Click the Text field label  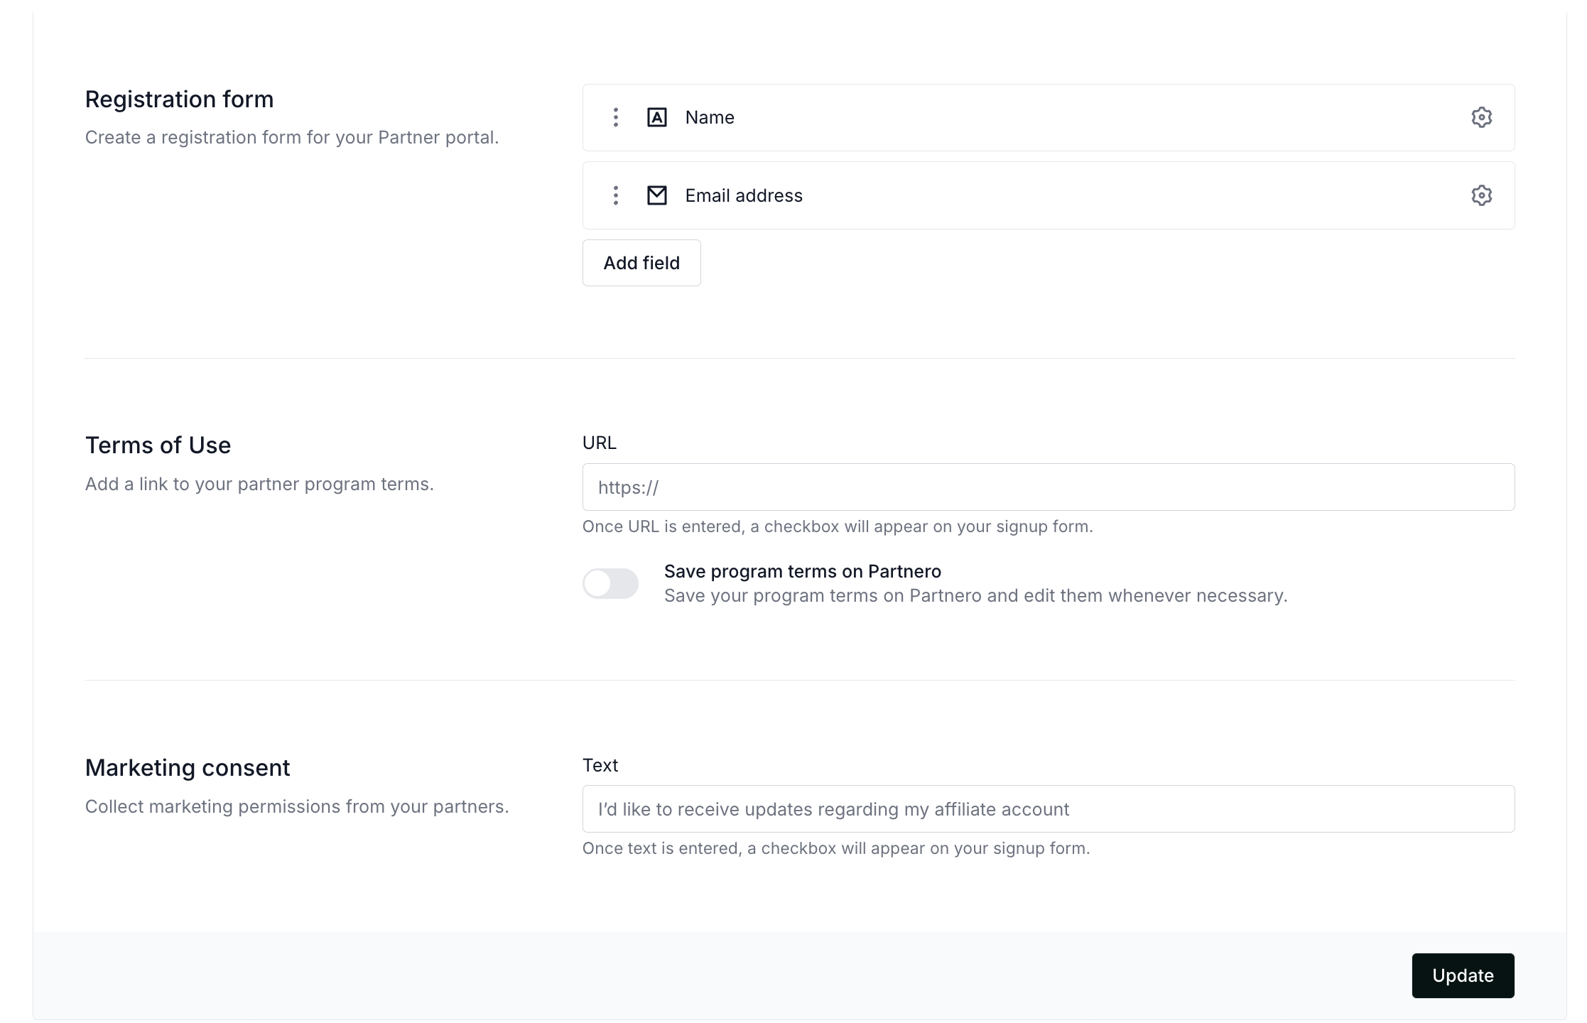[600, 765]
